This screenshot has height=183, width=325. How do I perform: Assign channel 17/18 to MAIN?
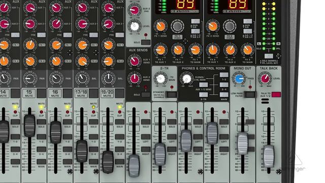(93, 162)
